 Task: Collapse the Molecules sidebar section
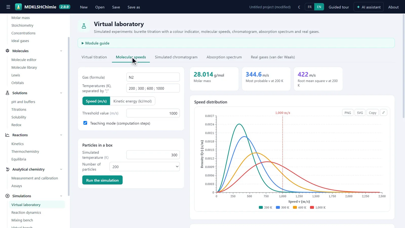[61, 51]
